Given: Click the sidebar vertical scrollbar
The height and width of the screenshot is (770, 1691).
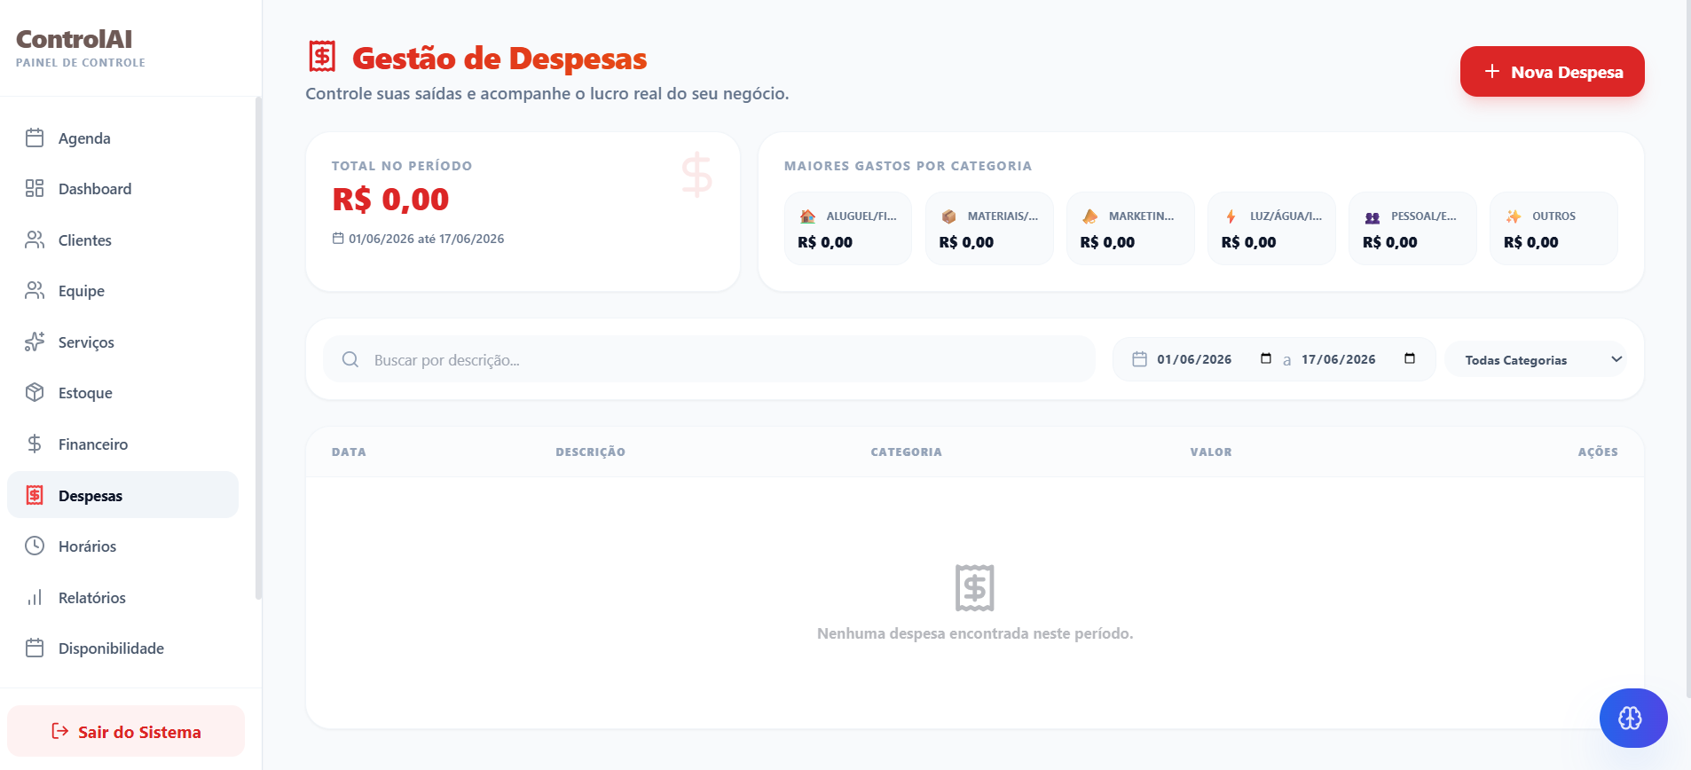Looking at the screenshot, I should [258, 346].
